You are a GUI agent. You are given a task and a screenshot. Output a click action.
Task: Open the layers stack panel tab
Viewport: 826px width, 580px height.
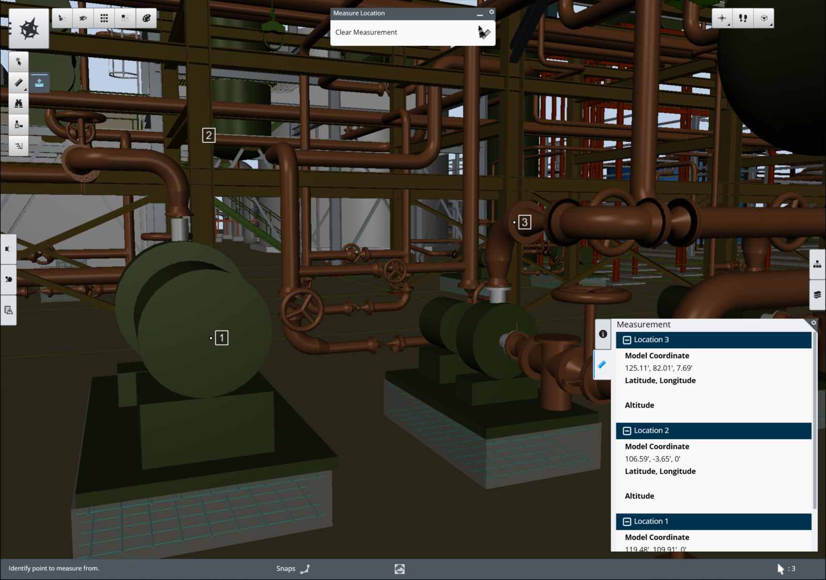pyautogui.click(x=817, y=295)
